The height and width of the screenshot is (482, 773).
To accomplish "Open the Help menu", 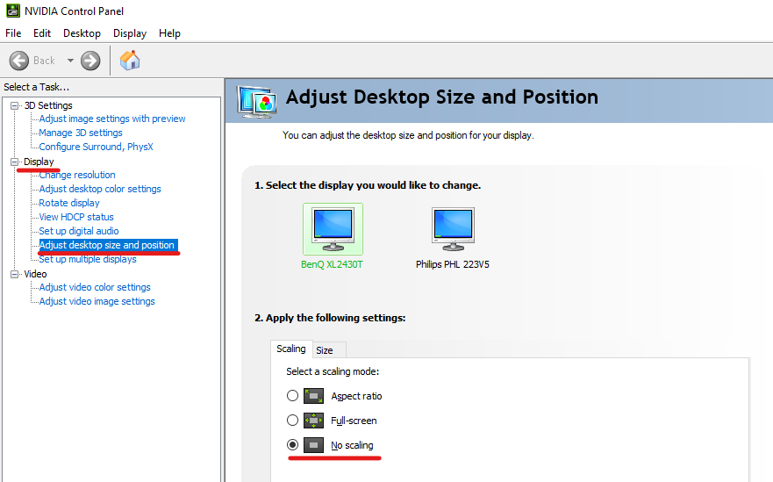I will tap(169, 33).
